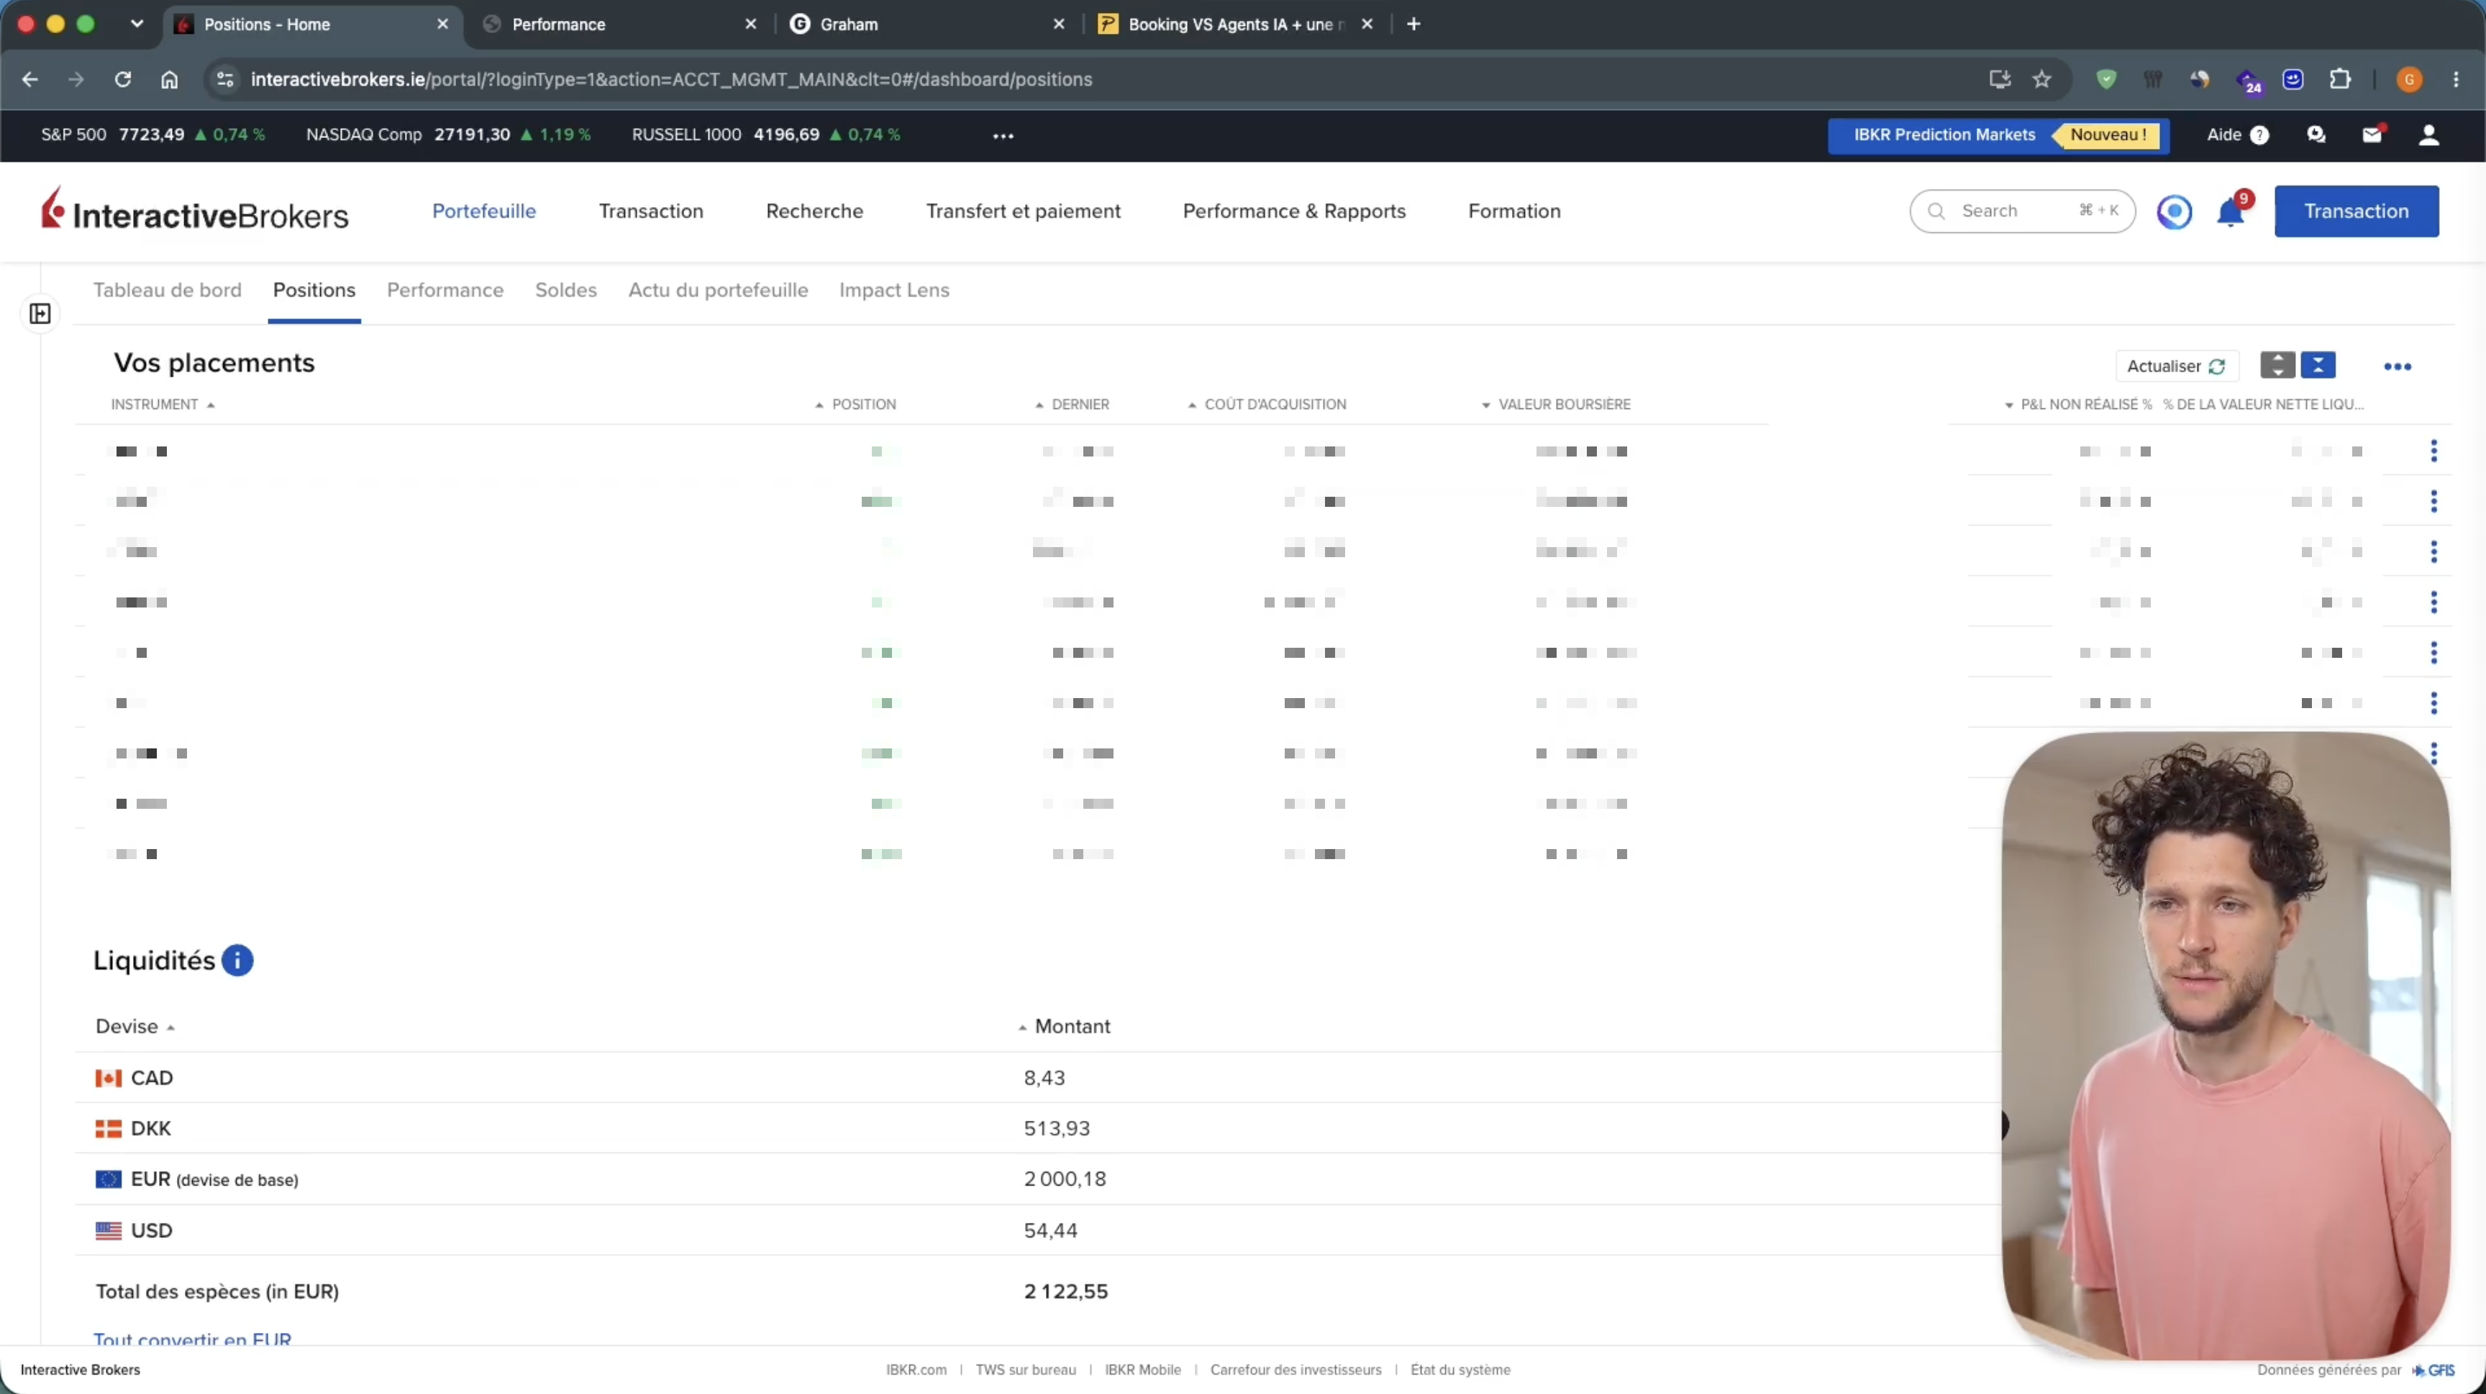Viewport: 2486px width, 1394px height.
Task: Open the Performance & Rapports menu
Action: (1294, 211)
